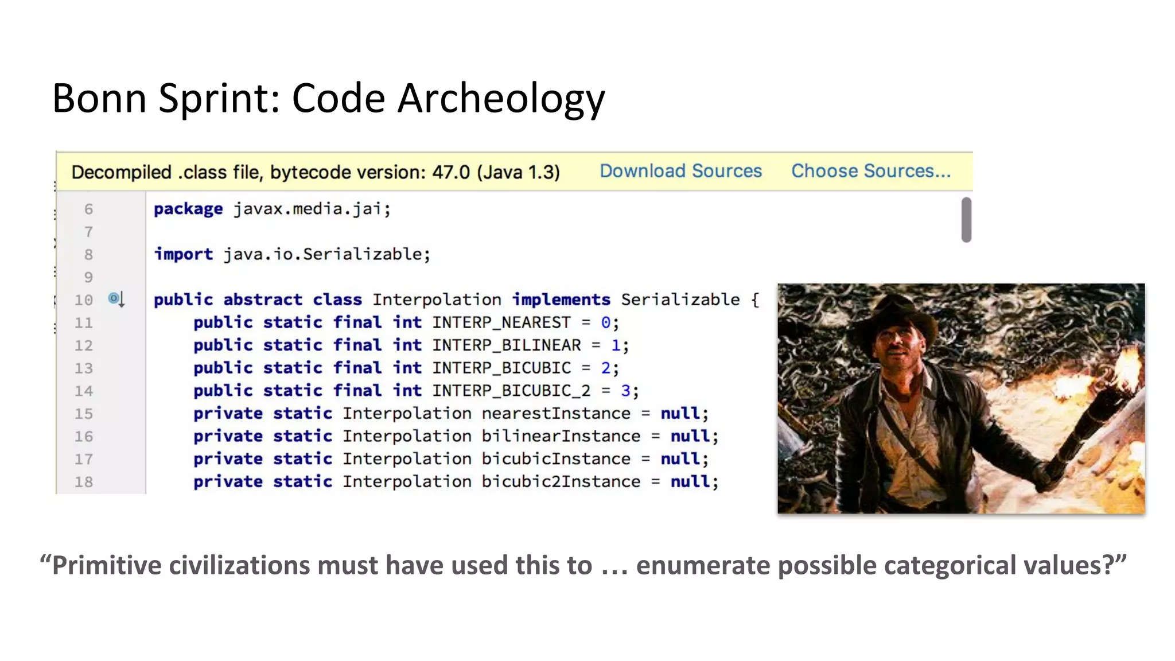Click the implemented-methods gutter icon on line 10

pos(116,299)
